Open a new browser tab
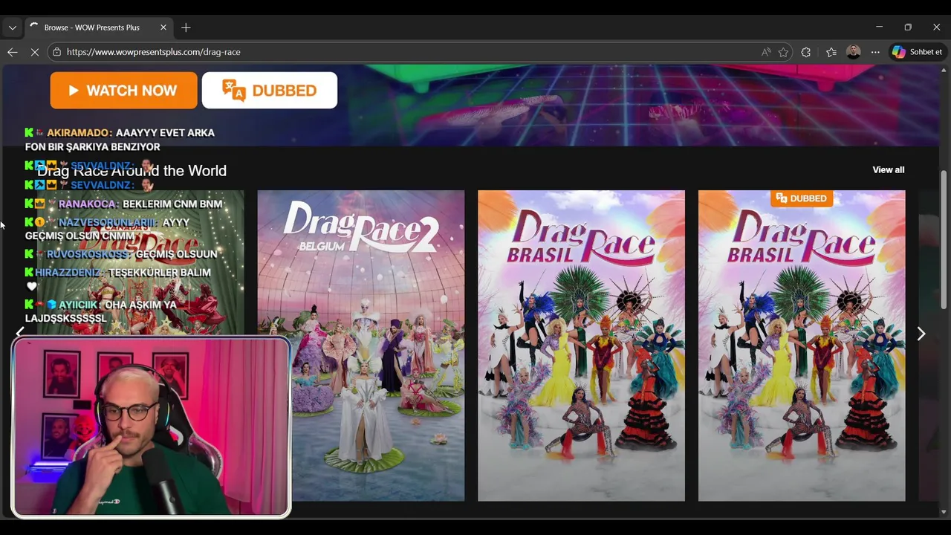 click(186, 27)
